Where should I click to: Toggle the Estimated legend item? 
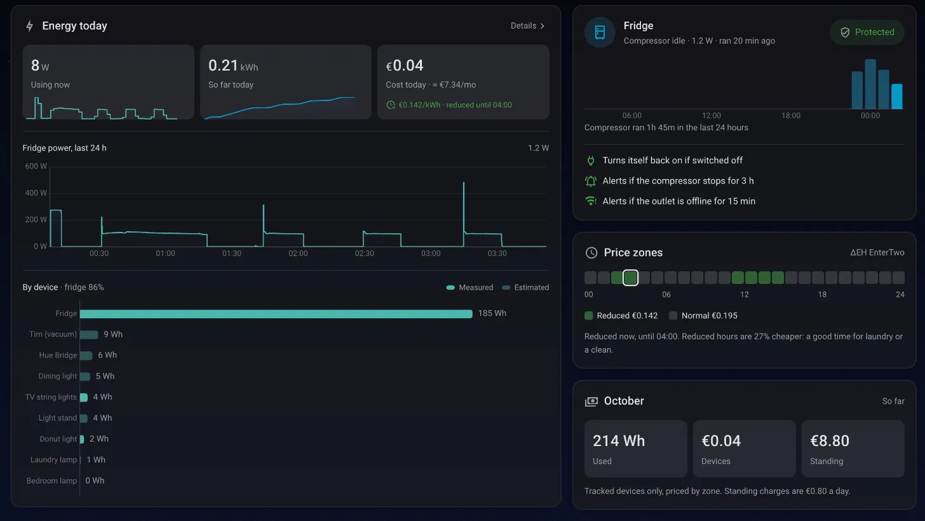(525, 288)
